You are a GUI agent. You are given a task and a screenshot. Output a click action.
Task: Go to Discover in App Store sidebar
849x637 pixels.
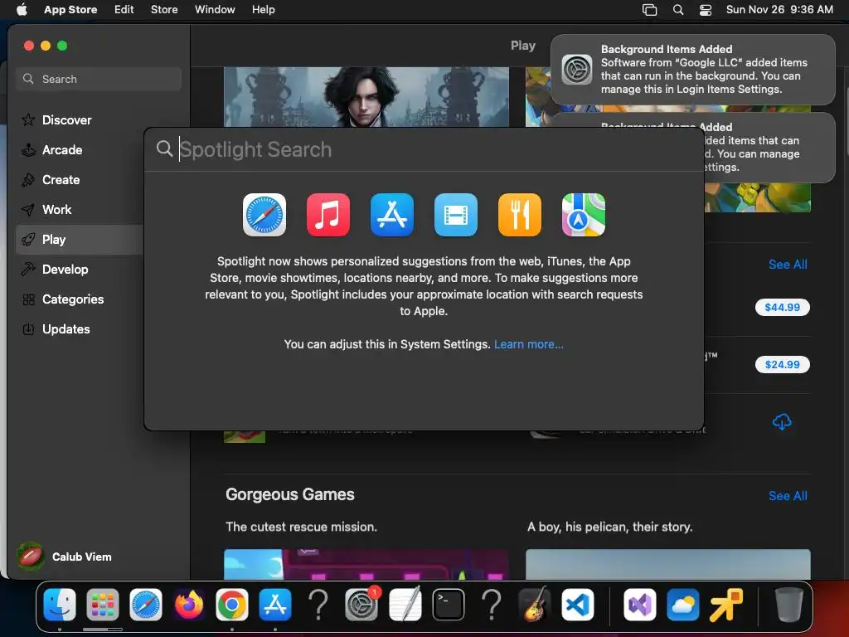[66, 119]
